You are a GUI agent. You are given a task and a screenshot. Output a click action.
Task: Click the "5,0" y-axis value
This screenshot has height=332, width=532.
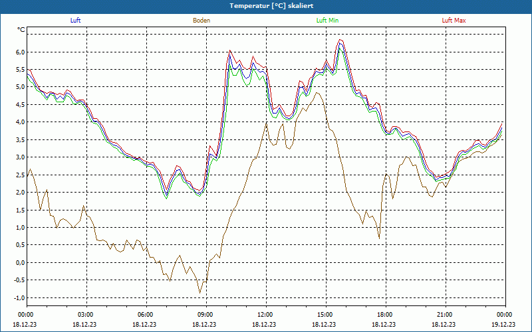pyautogui.click(x=21, y=87)
